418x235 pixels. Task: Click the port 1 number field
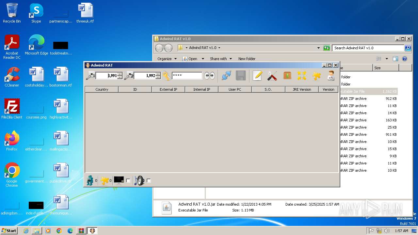coord(106,76)
